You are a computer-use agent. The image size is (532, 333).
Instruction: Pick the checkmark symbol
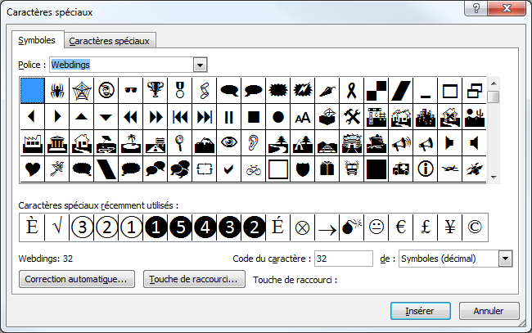229,169
